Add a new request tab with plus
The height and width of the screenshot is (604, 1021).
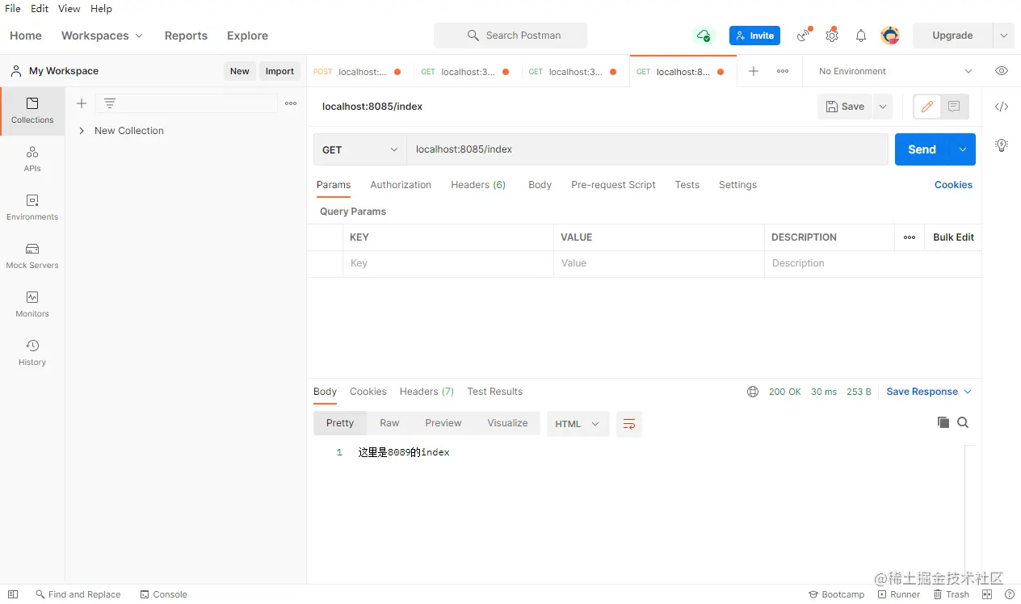754,71
